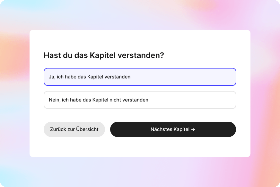Click the arrow icon on Nächstes Kapitel
Viewport: 280px width, 187px height.
[193, 129]
